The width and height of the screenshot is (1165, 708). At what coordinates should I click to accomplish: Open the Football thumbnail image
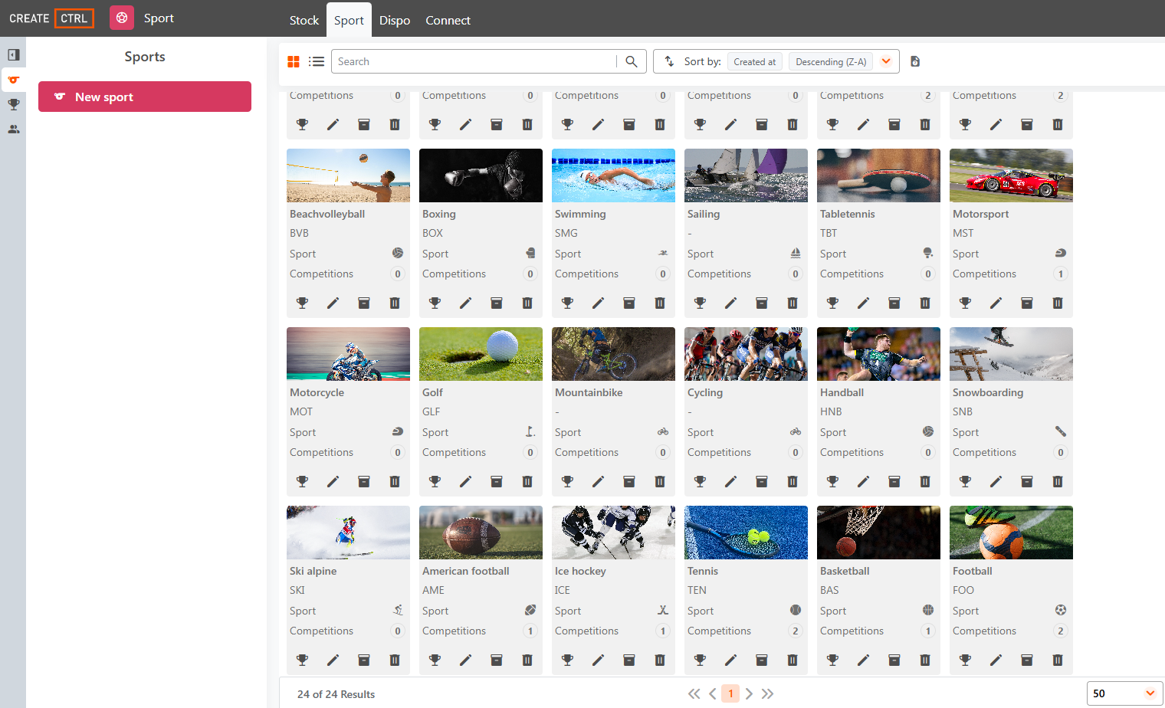1011,533
